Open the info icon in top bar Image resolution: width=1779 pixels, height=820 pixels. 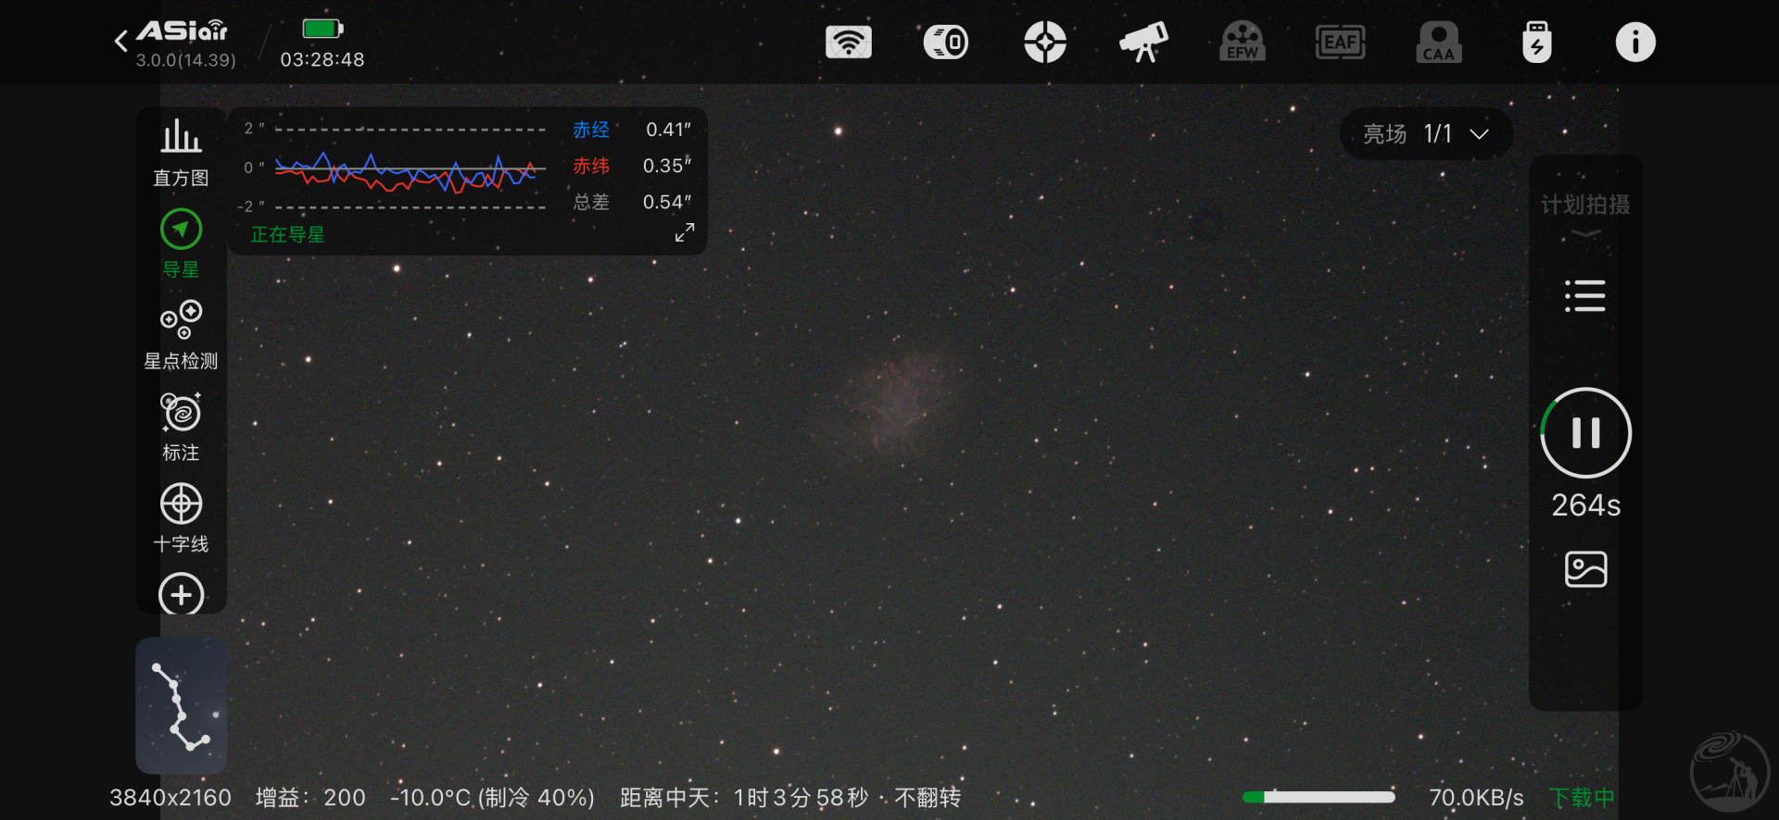coord(1635,43)
